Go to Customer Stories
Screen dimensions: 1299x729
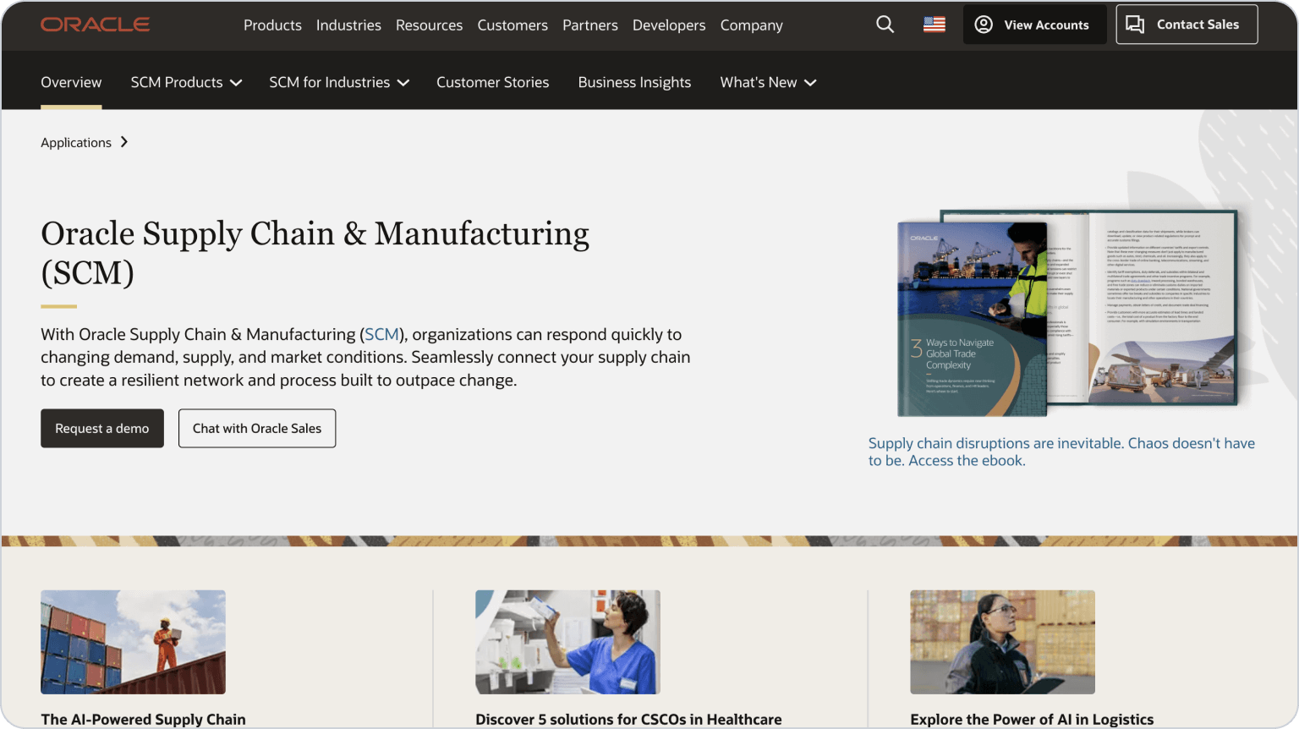tap(492, 82)
